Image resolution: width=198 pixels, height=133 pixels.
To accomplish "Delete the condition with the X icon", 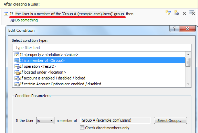I will click(x=184, y=13).
